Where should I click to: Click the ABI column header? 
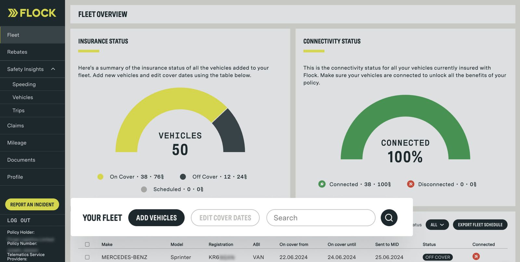point(256,244)
